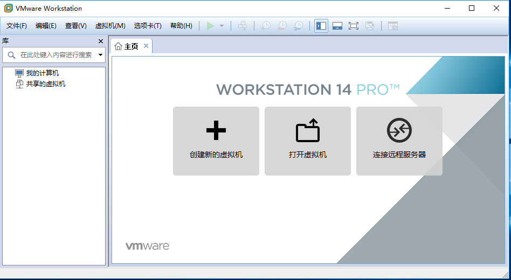Open the snapshot manager icon

[298, 26]
